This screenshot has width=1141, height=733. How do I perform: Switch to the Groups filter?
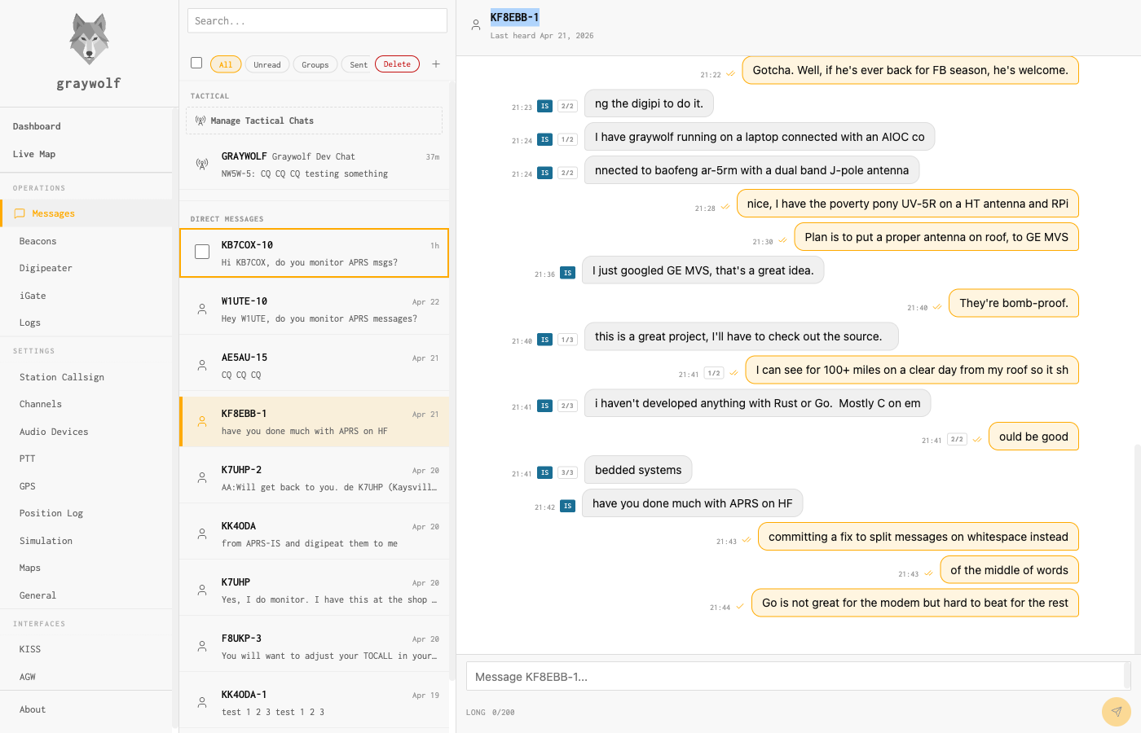[315, 64]
